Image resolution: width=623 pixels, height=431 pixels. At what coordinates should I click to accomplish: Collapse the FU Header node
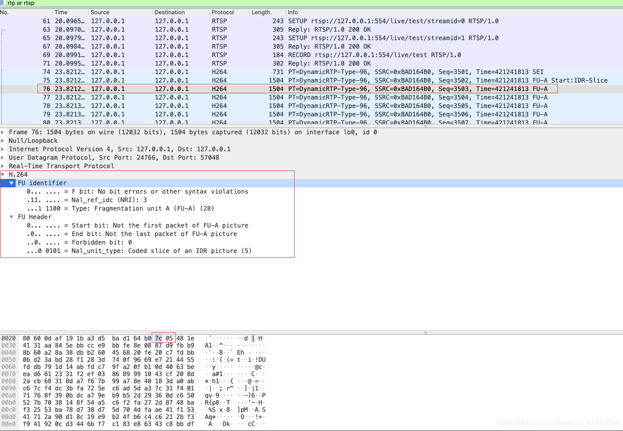click(12, 217)
